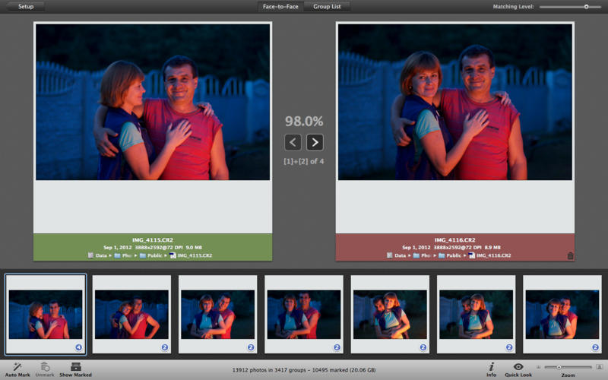The height and width of the screenshot is (380, 608).
Task: Click the 98.0% similarity value
Action: 304,122
